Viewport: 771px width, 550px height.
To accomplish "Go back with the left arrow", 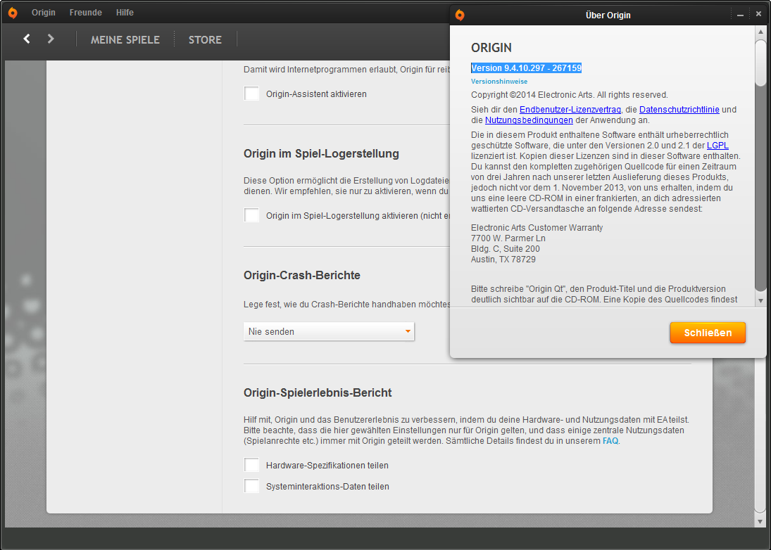I will point(27,38).
